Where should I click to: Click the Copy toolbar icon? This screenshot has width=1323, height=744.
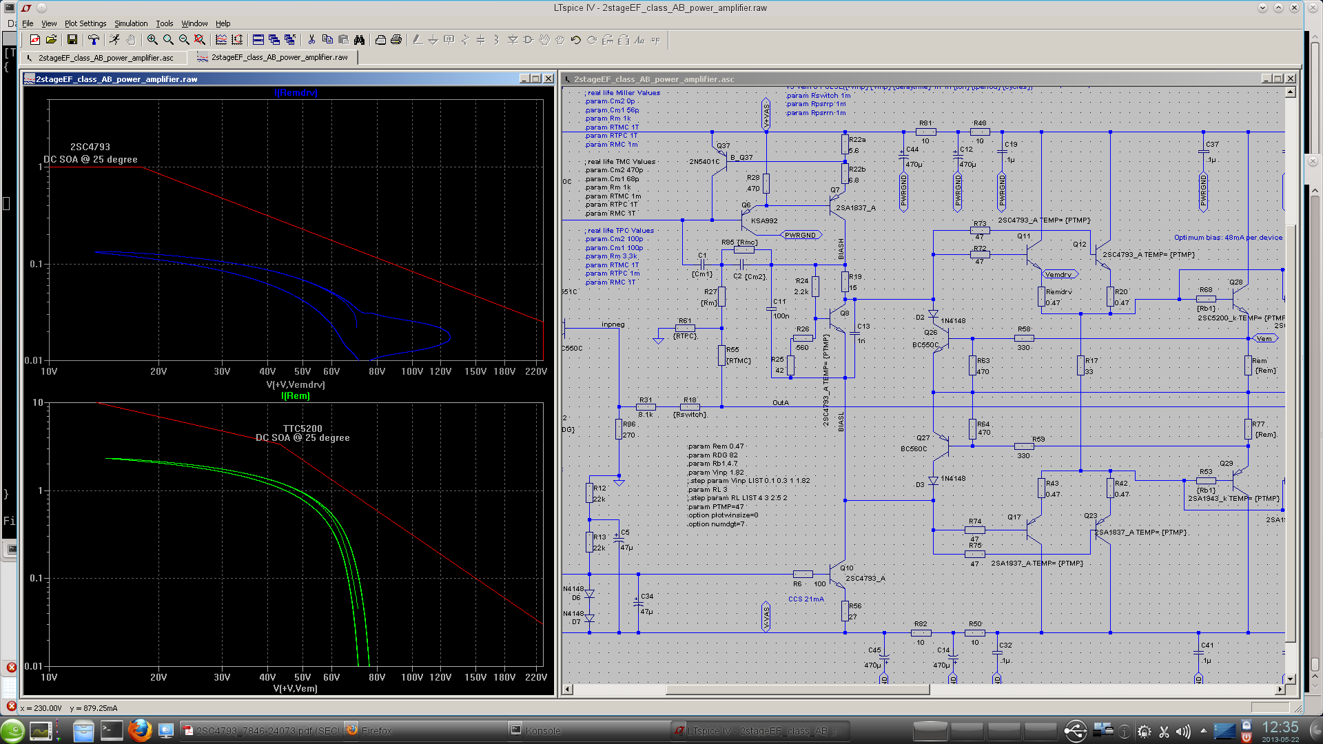tap(327, 40)
